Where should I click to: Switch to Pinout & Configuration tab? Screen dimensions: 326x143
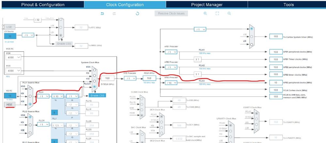(x=43, y=5)
